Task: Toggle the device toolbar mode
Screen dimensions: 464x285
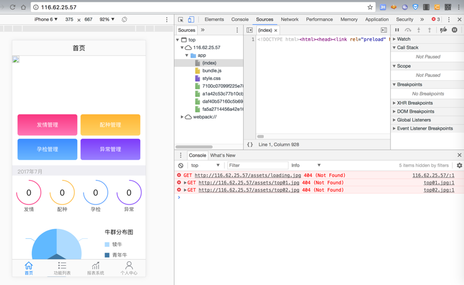Action: (191, 20)
